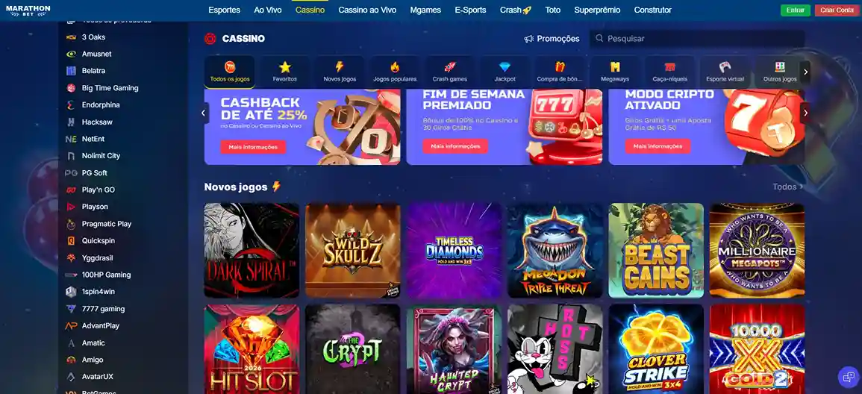Click the red Criar Conta button
This screenshot has width=862, height=394.
837,10
